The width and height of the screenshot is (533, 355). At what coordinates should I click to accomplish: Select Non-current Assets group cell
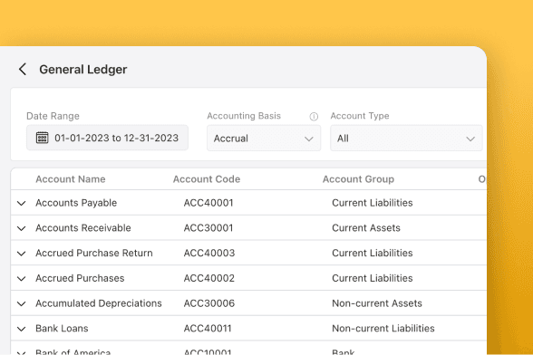point(377,303)
